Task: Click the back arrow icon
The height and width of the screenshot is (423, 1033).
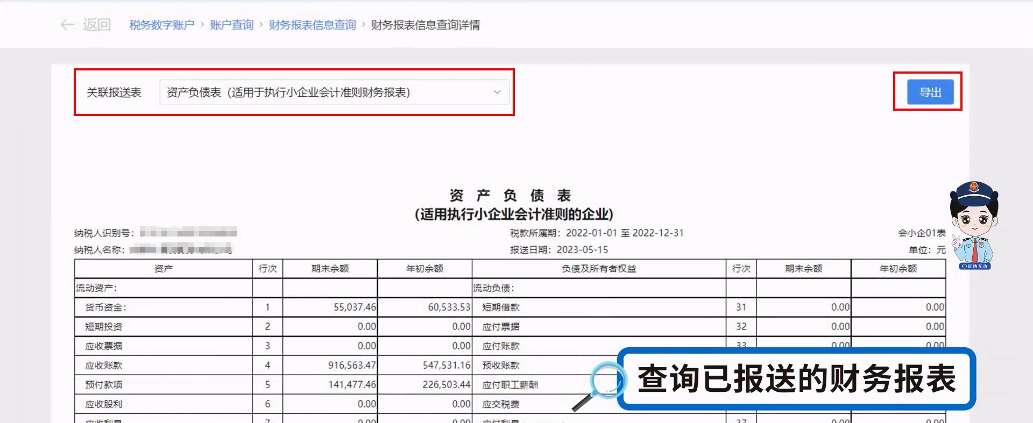Action: pyautogui.click(x=67, y=25)
